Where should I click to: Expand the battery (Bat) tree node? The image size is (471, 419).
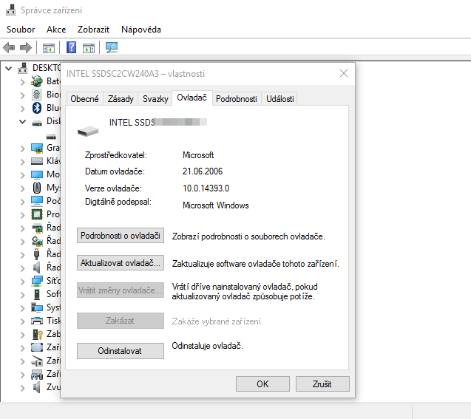point(22,81)
